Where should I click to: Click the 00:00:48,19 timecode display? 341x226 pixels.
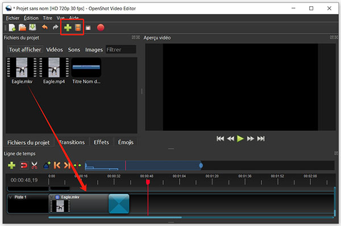(24, 180)
